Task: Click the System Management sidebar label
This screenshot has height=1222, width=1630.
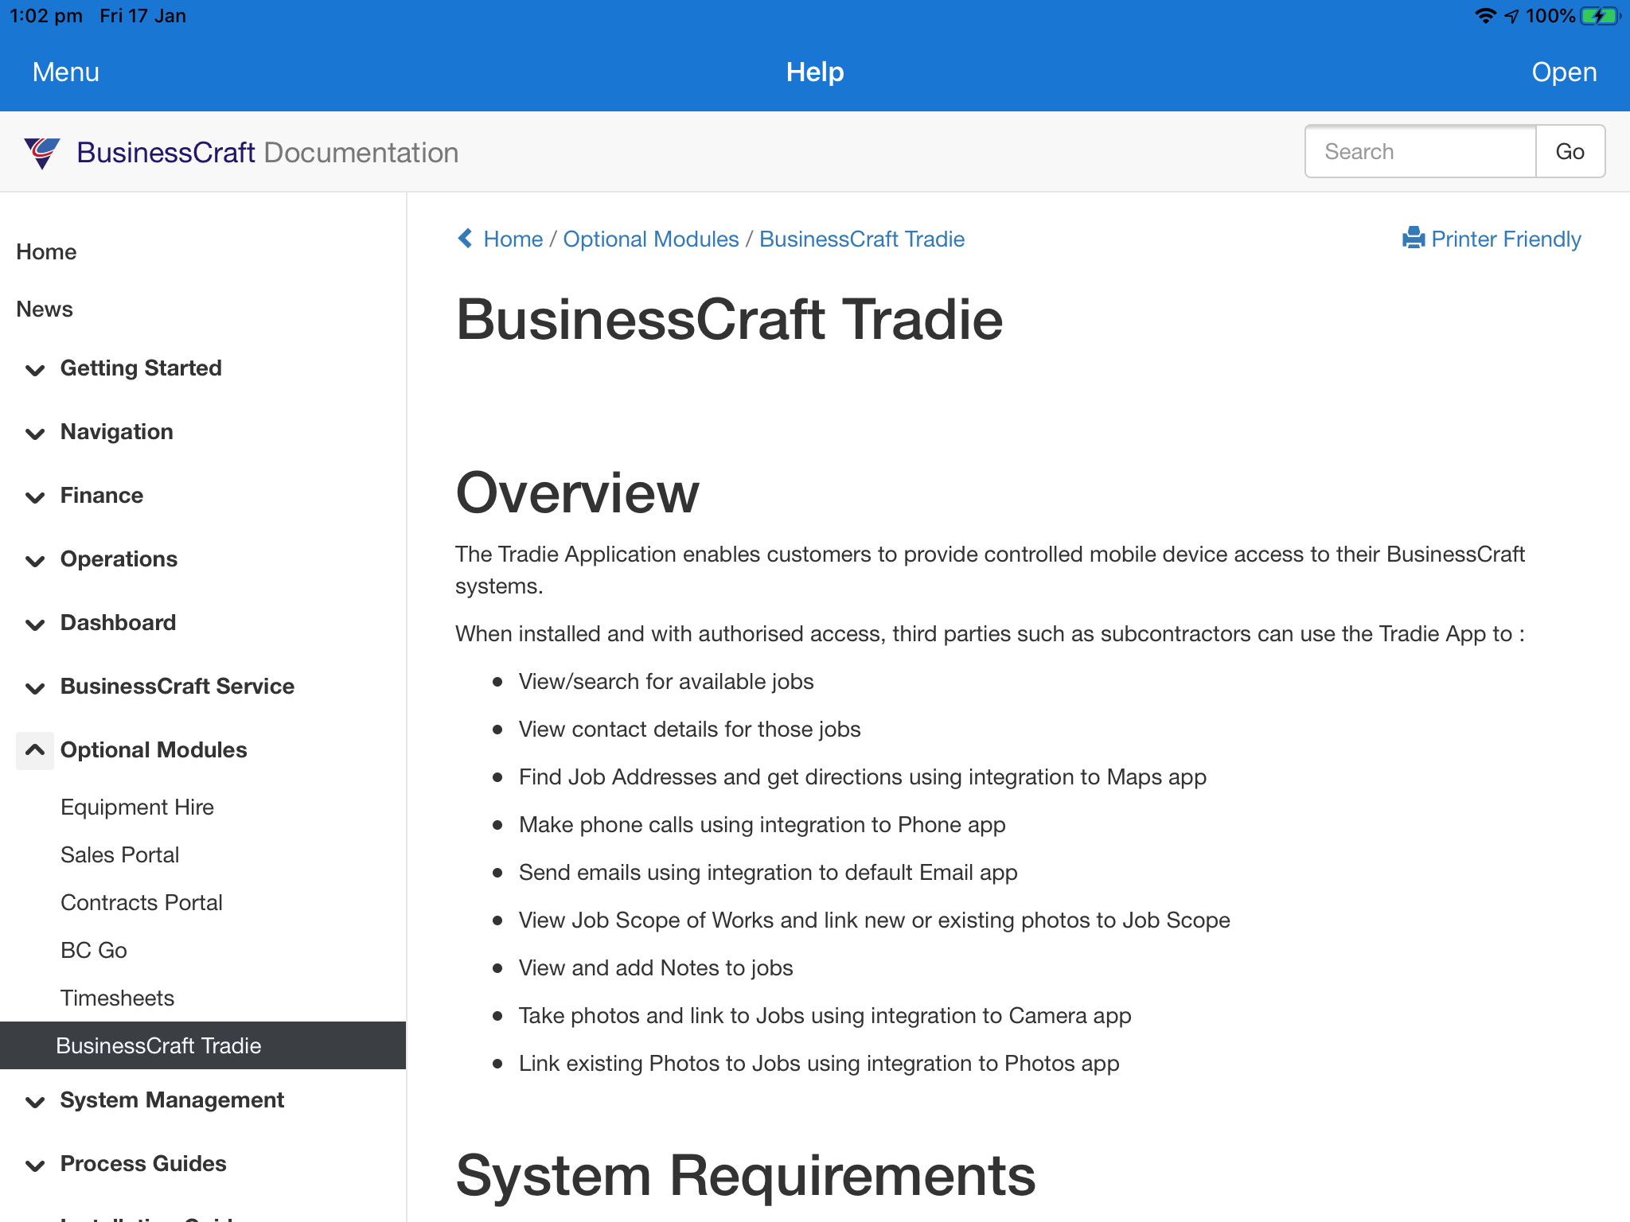Action: tap(172, 1099)
